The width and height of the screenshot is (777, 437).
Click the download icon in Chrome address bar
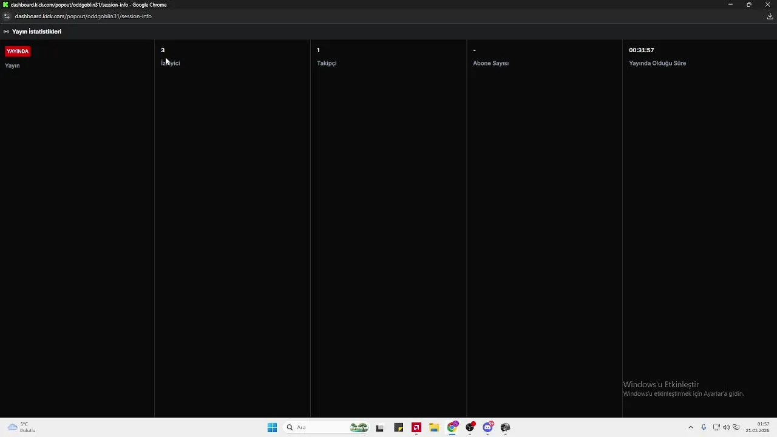tap(770, 16)
